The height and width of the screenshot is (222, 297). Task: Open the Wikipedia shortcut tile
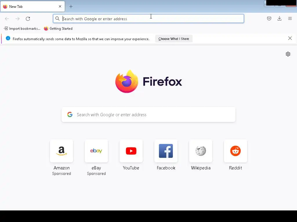(x=201, y=151)
